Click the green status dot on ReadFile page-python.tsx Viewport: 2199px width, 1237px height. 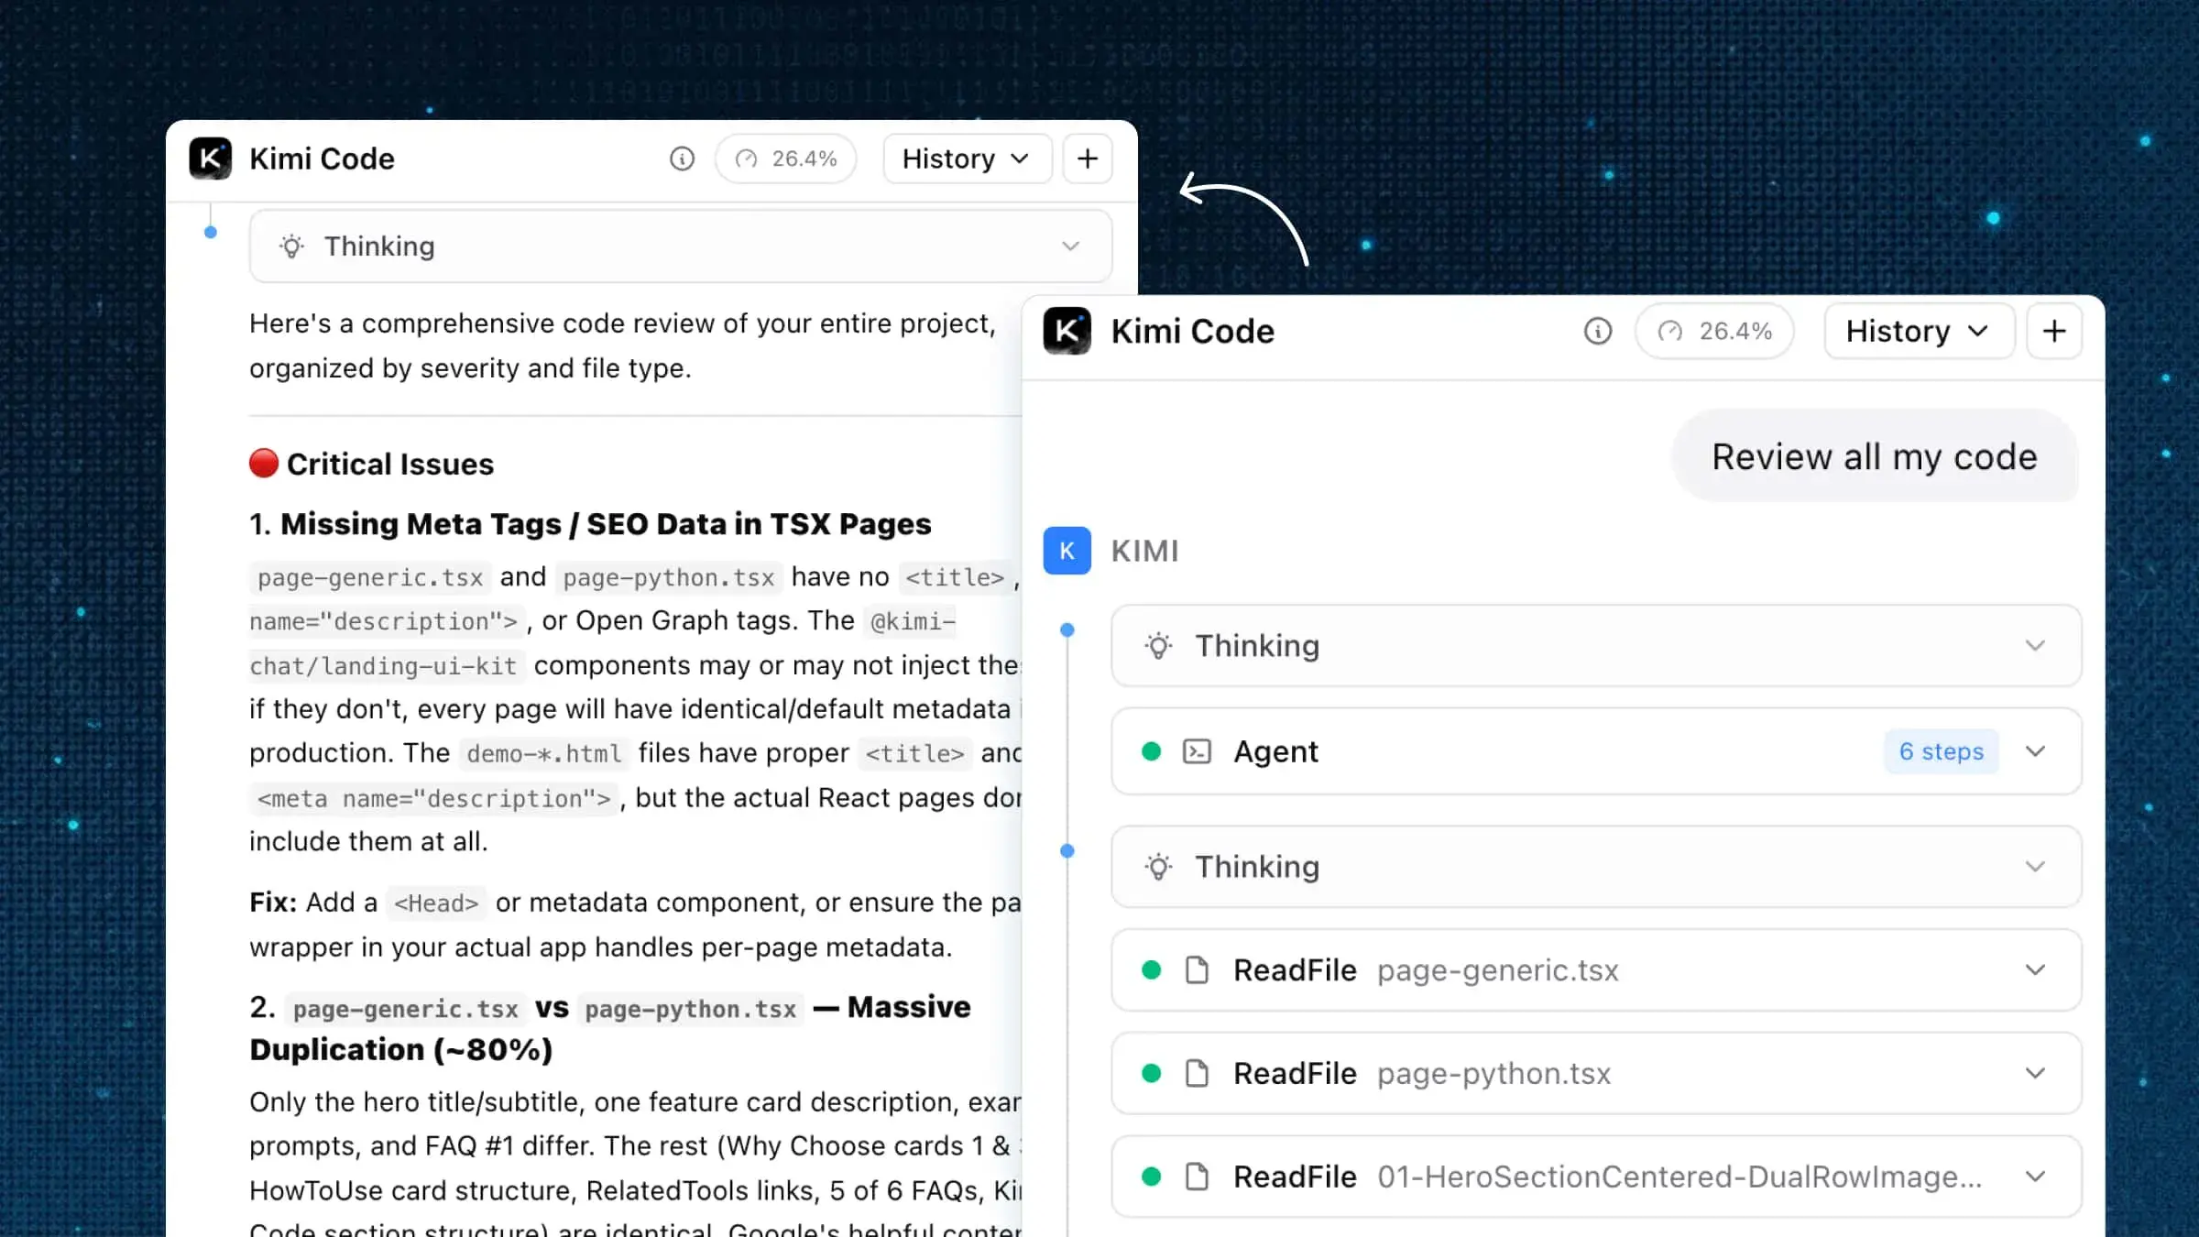point(1152,1073)
